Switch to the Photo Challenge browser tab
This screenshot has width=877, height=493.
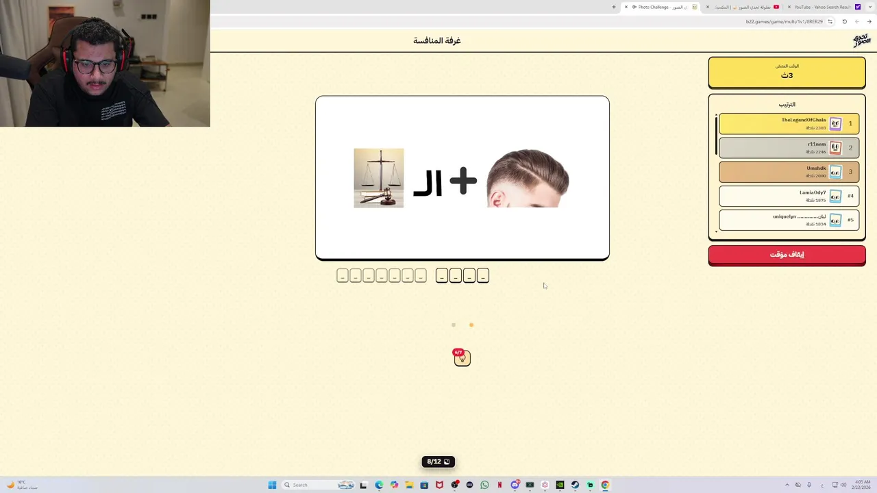(x=660, y=7)
